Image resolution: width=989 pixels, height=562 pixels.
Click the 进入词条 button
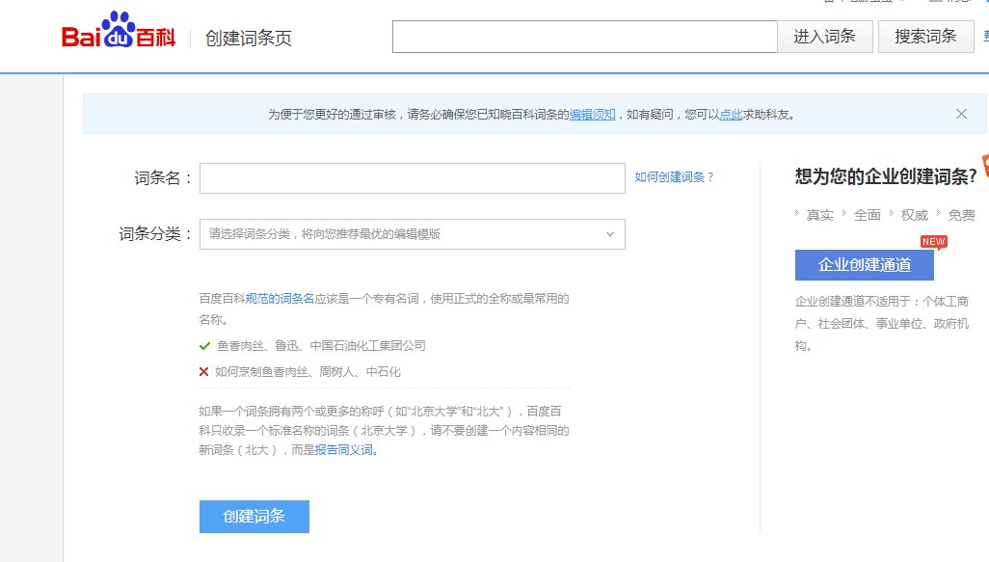[x=825, y=36]
